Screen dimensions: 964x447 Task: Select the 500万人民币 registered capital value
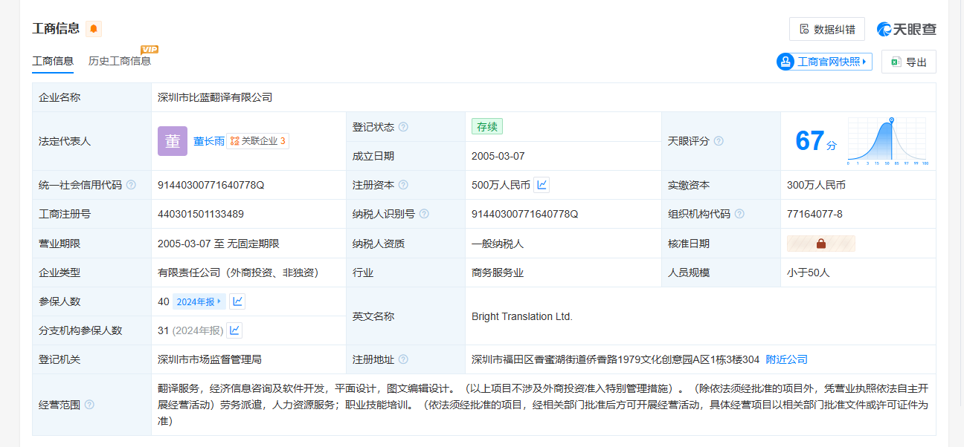[501, 185]
